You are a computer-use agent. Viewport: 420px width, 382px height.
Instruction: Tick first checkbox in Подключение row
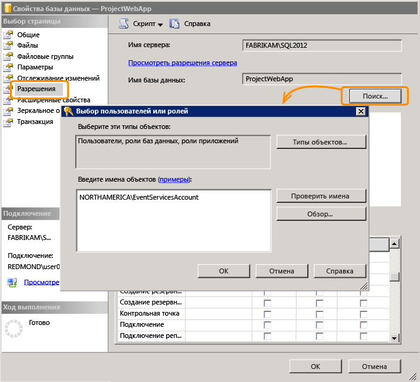coord(267,325)
